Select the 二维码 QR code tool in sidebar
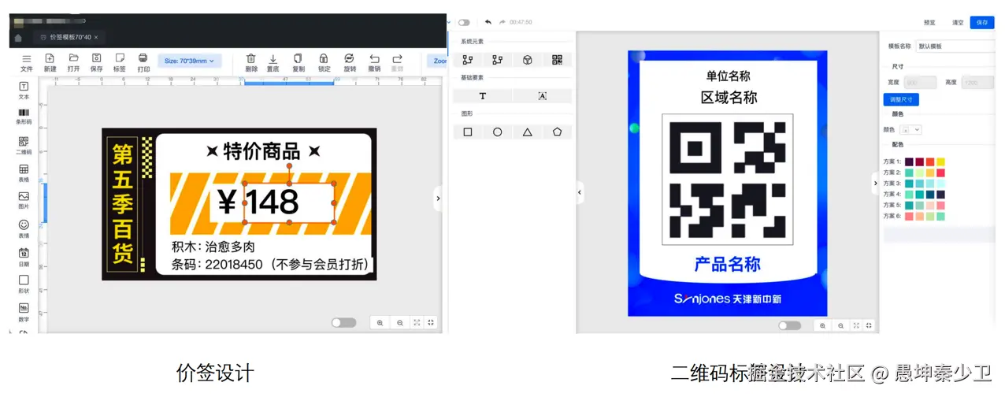The height and width of the screenshot is (397, 1005). 24,146
